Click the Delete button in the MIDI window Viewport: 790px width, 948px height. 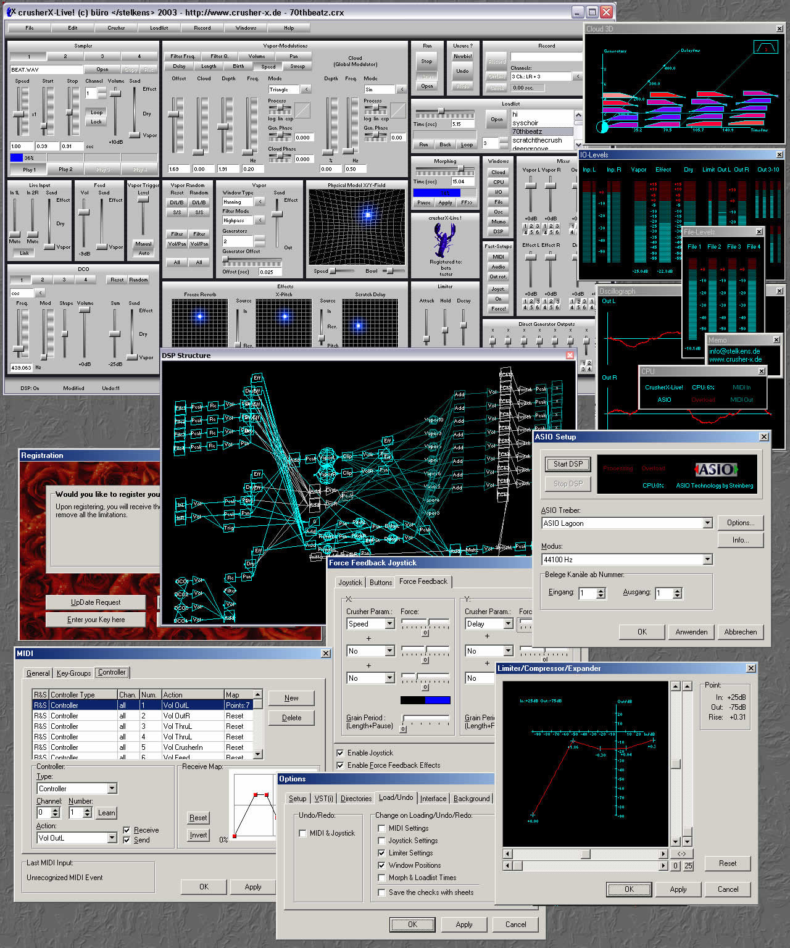291,718
